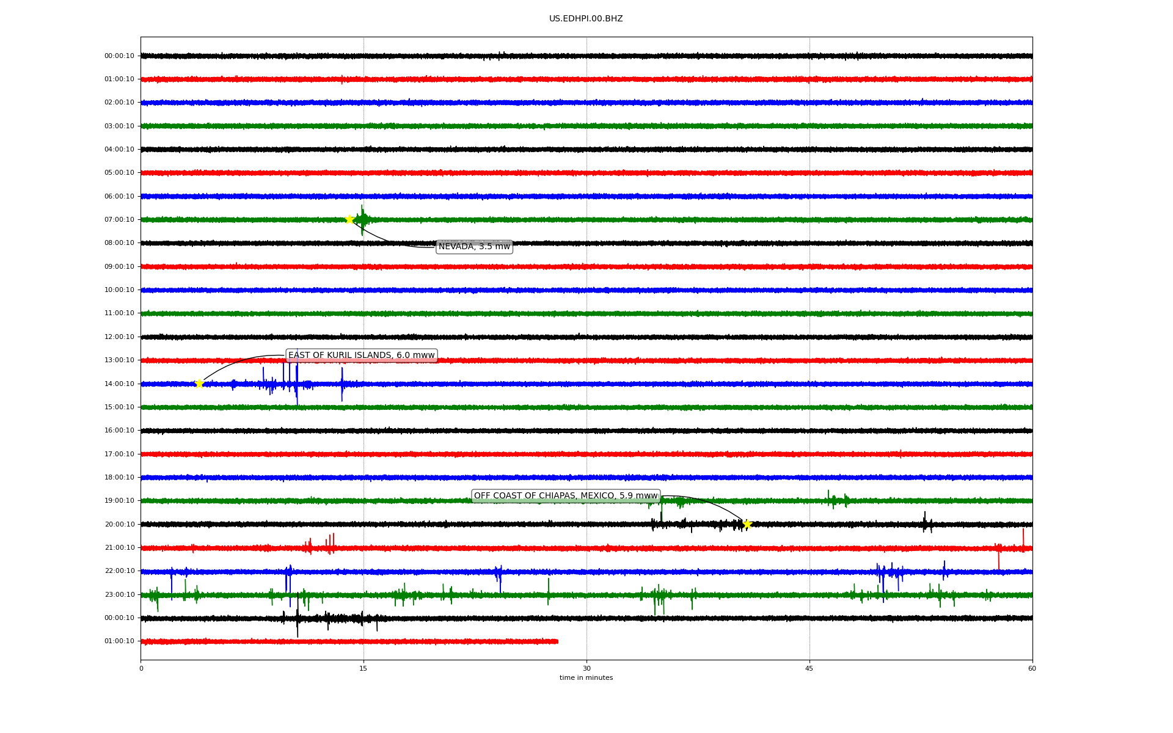Click the 22:00:10 row label
This screenshot has width=1173, height=733.
pyautogui.click(x=119, y=571)
